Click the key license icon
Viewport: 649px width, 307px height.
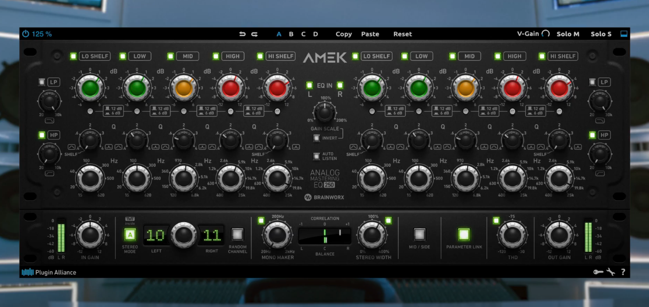coord(598,272)
